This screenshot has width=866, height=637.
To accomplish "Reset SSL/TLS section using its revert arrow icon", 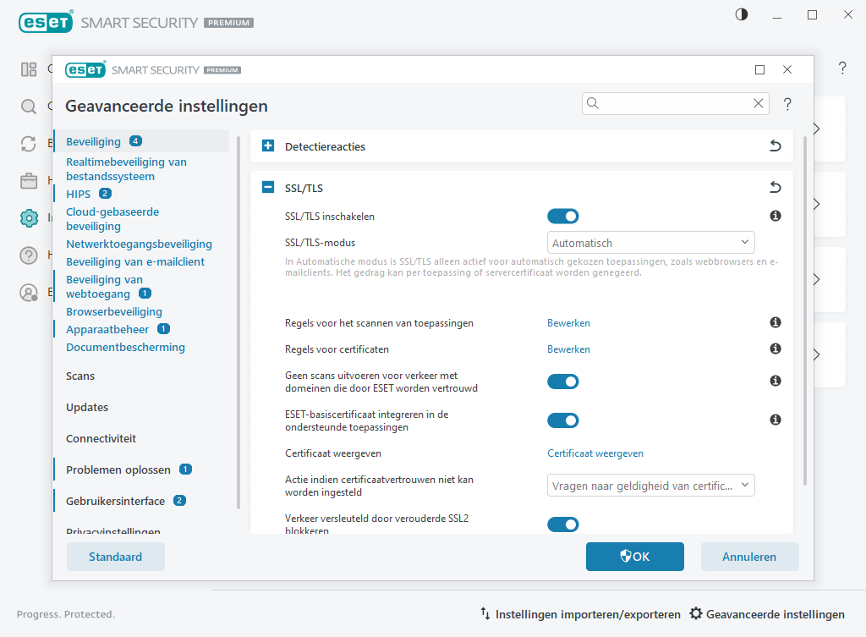I will pyautogui.click(x=775, y=187).
